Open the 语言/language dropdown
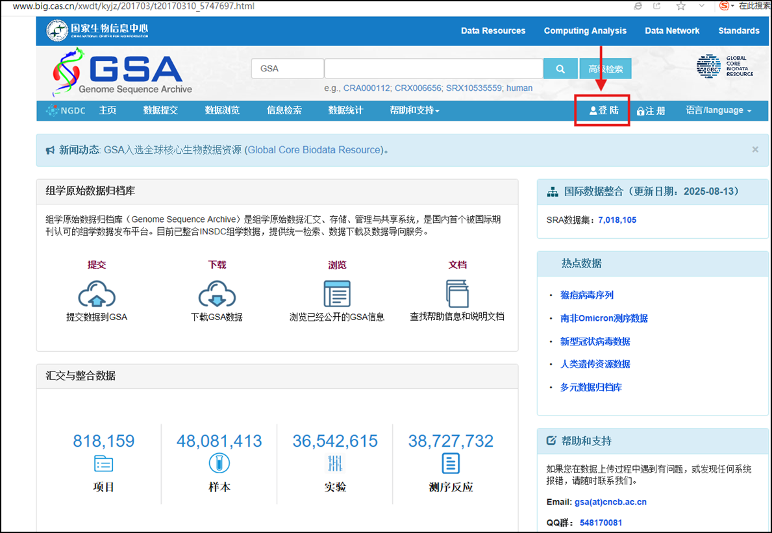The height and width of the screenshot is (533, 772). 717,110
